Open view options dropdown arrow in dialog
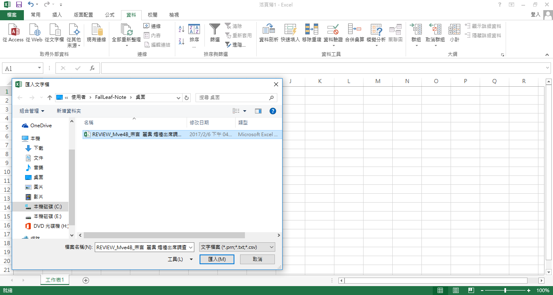 (245, 111)
